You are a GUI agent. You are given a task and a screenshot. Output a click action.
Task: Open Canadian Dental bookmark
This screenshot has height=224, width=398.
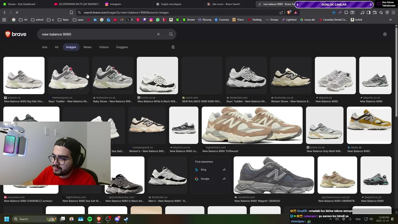333,20
